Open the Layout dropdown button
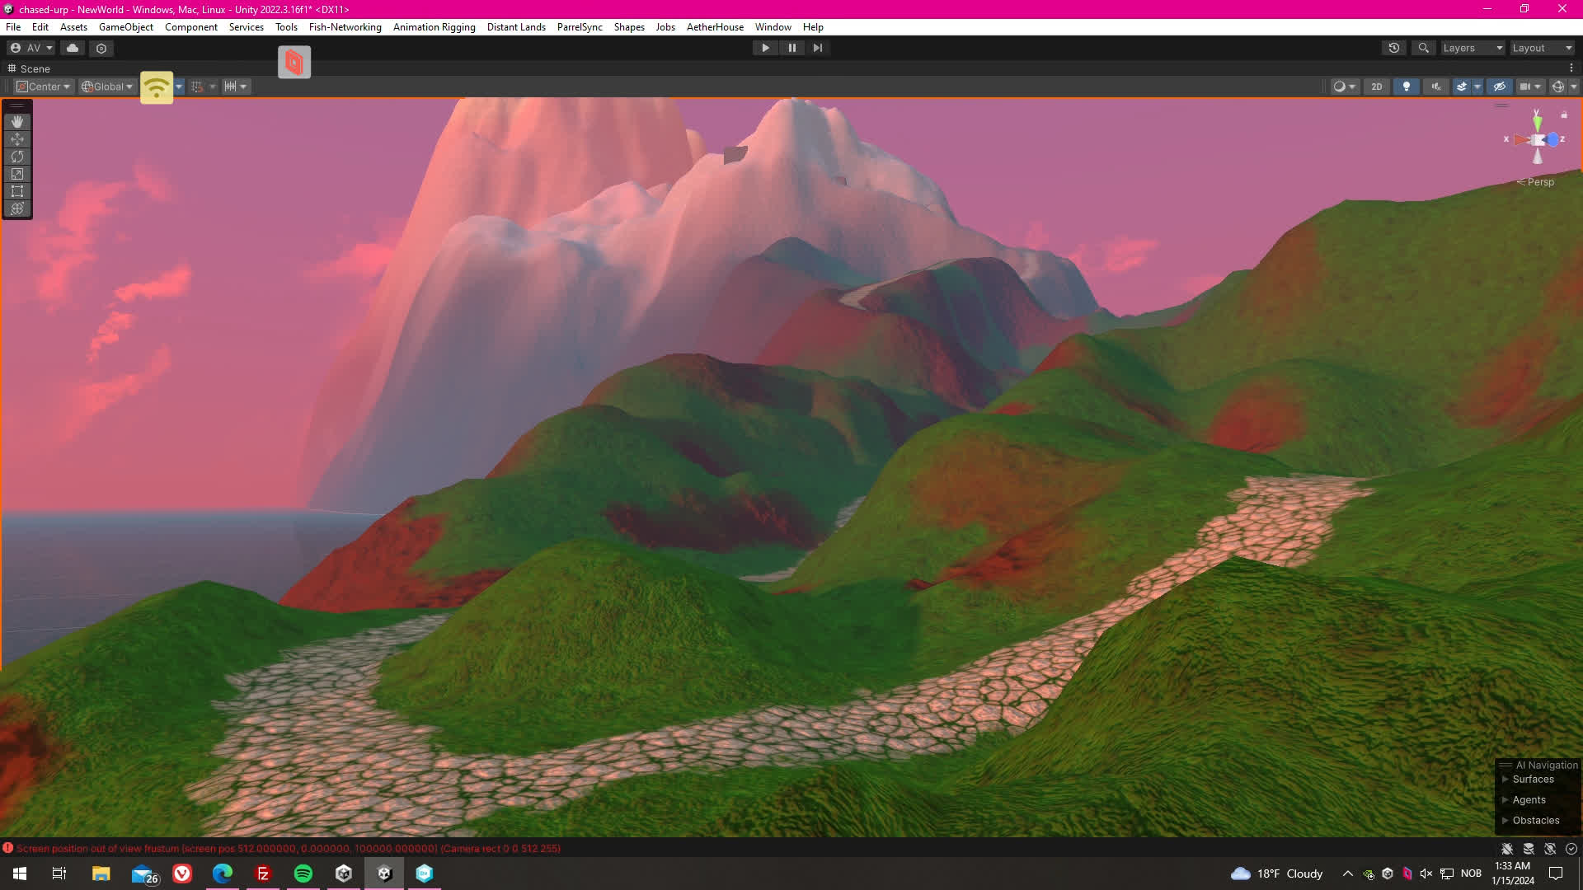The width and height of the screenshot is (1583, 890). point(1541,48)
